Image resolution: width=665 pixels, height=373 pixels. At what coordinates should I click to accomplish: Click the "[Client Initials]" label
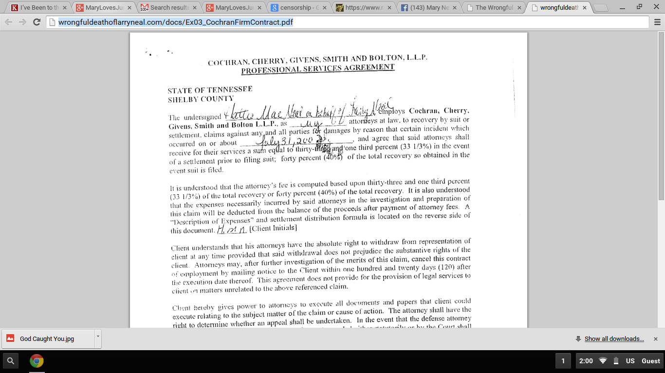[x=273, y=228]
